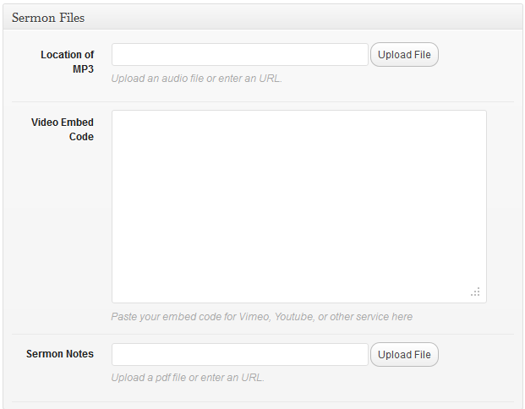
Task: Click inside the Video Embed Code textarea
Action: tap(299, 206)
